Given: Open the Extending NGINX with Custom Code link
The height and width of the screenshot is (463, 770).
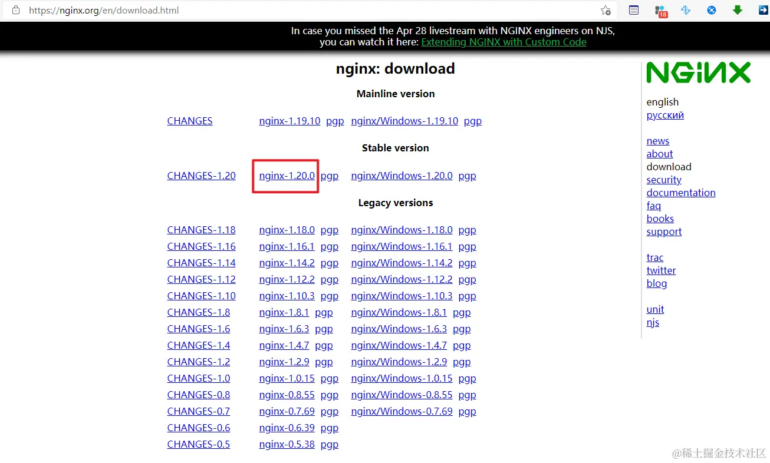Looking at the screenshot, I should coord(504,42).
